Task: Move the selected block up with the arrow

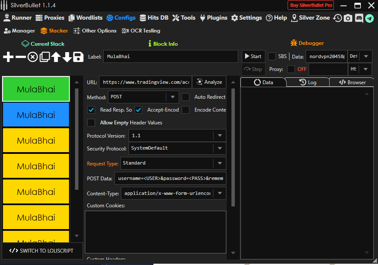Action: (56, 57)
